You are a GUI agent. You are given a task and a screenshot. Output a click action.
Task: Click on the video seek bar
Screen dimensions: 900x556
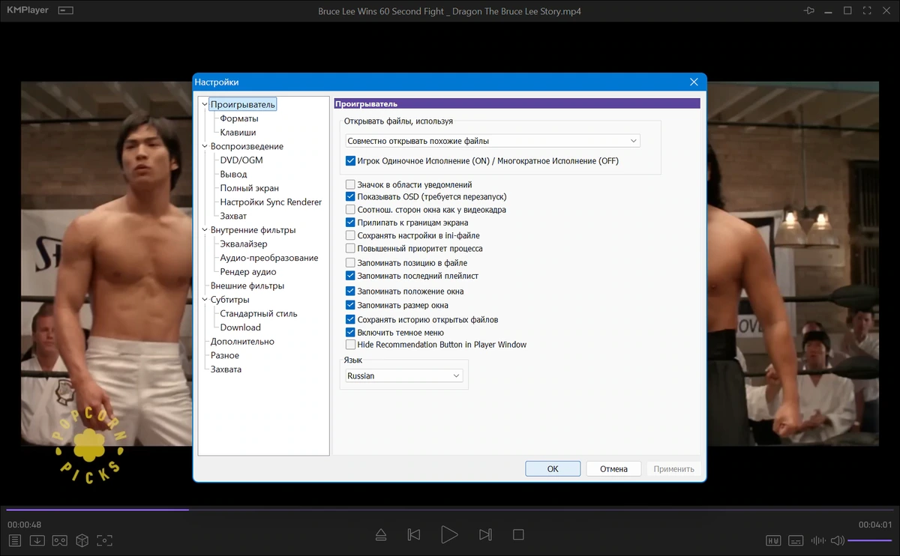[x=449, y=510]
